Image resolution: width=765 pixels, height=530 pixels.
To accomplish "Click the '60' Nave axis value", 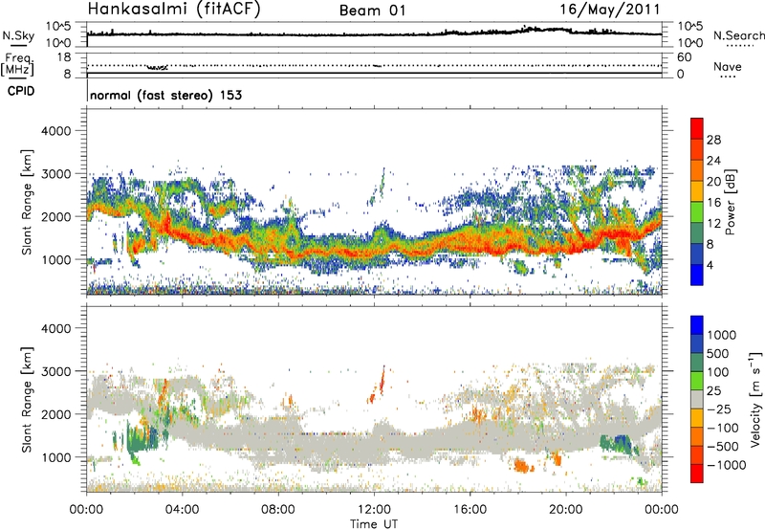I will (x=684, y=57).
